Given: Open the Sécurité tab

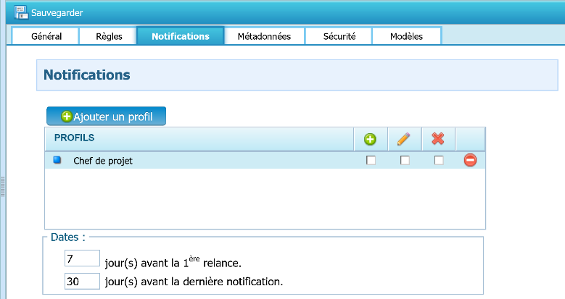Looking at the screenshot, I should 339,36.
